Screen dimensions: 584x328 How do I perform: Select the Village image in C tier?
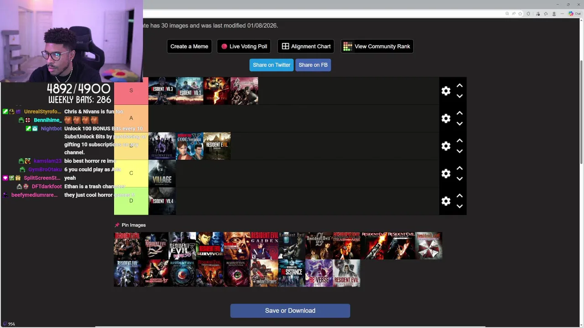[162, 174]
